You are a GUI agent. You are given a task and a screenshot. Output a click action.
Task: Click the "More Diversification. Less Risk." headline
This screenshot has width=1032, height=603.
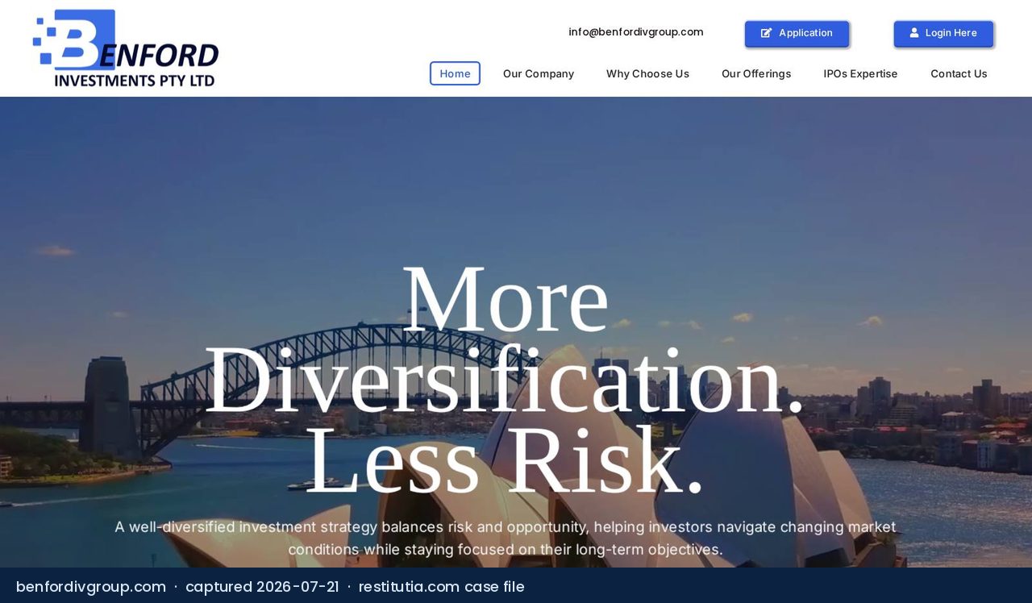[x=505, y=379]
